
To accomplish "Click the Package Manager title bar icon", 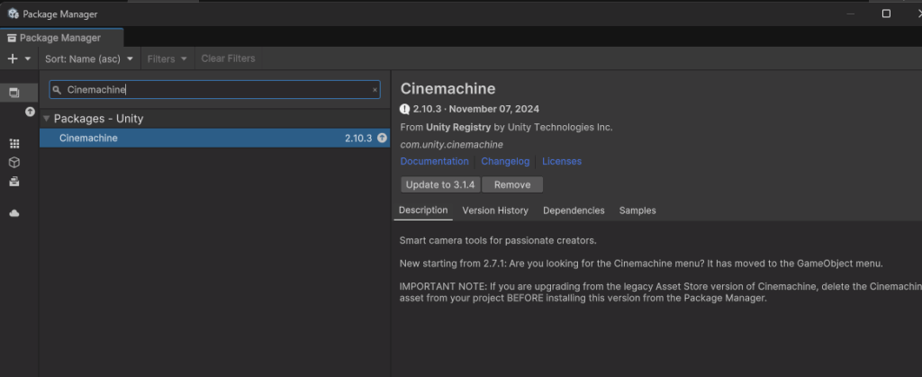I will (13, 13).
